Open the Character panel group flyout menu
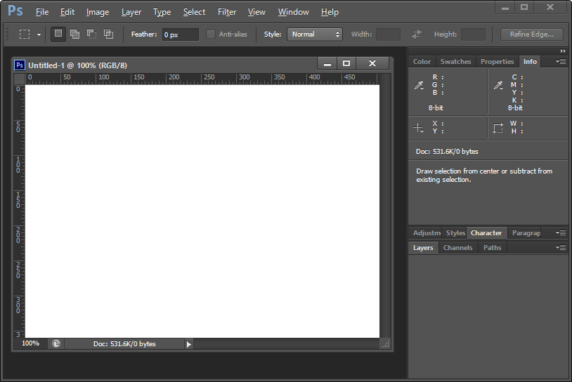572x382 pixels. click(x=561, y=233)
